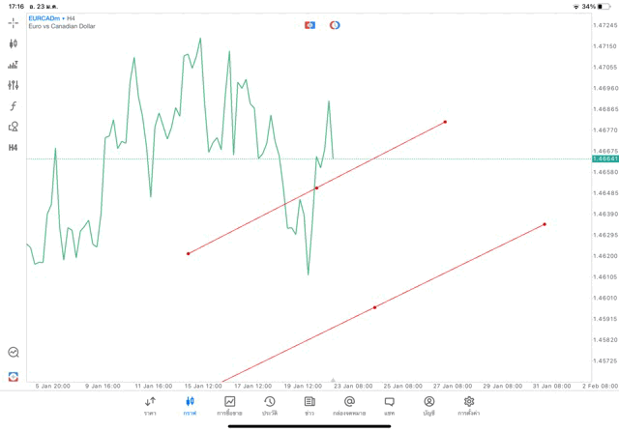The width and height of the screenshot is (619, 432).
Task: Open the H4 timeframe selector
Action: (x=14, y=148)
